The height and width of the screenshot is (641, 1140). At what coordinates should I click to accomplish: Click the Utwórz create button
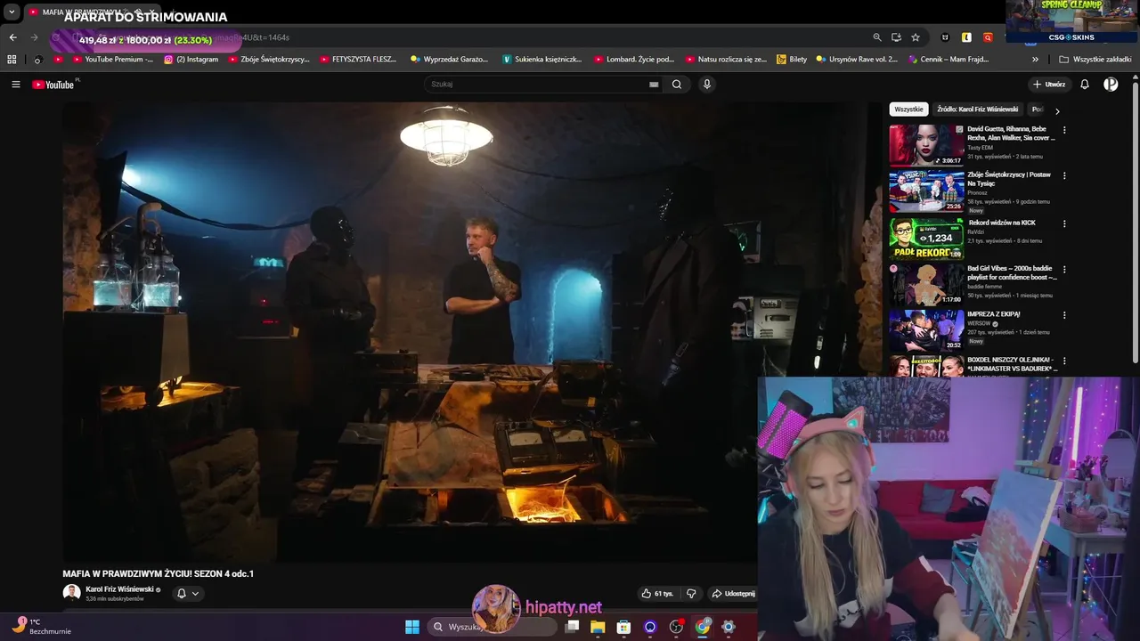pyautogui.click(x=1049, y=85)
